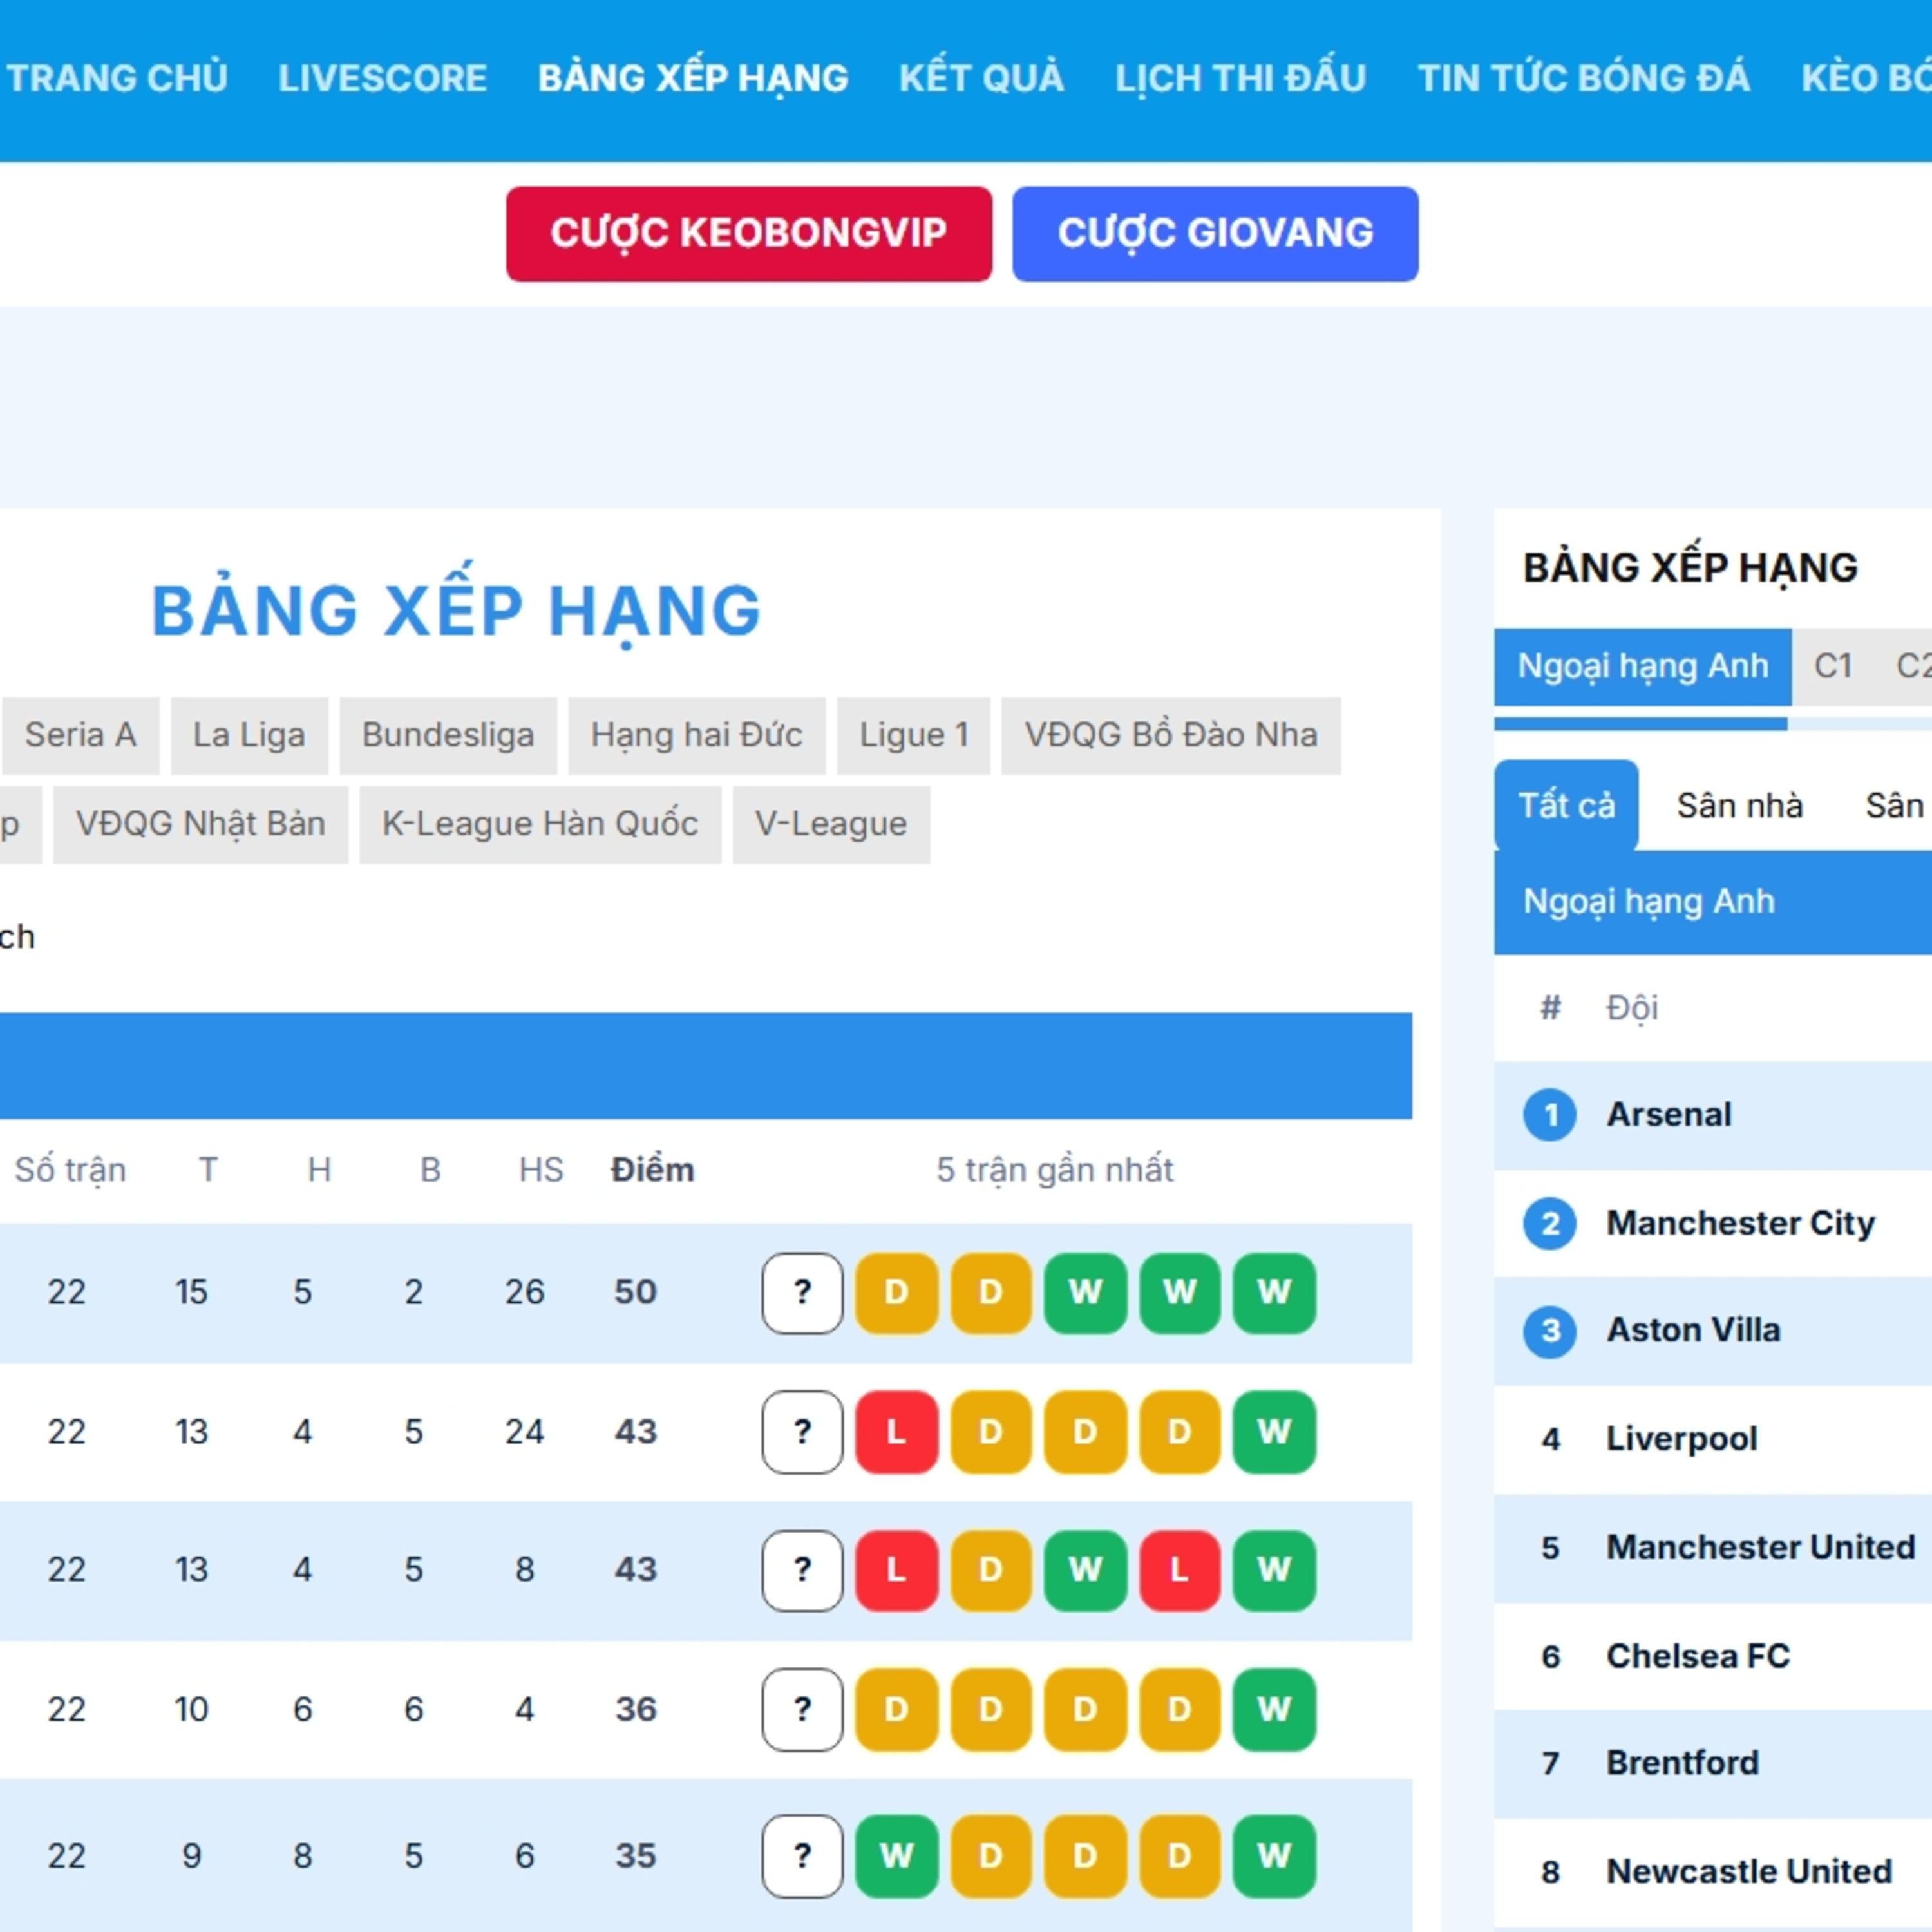
Task: Select VĐQG Bồ Đào Nha tab
Action: [1171, 735]
